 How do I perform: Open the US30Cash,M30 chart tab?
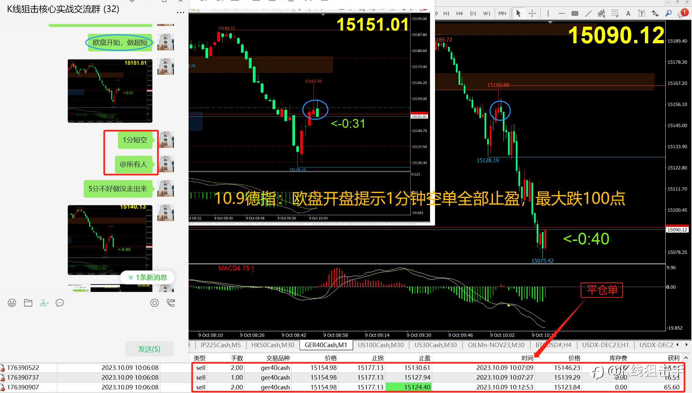pyautogui.click(x=436, y=345)
